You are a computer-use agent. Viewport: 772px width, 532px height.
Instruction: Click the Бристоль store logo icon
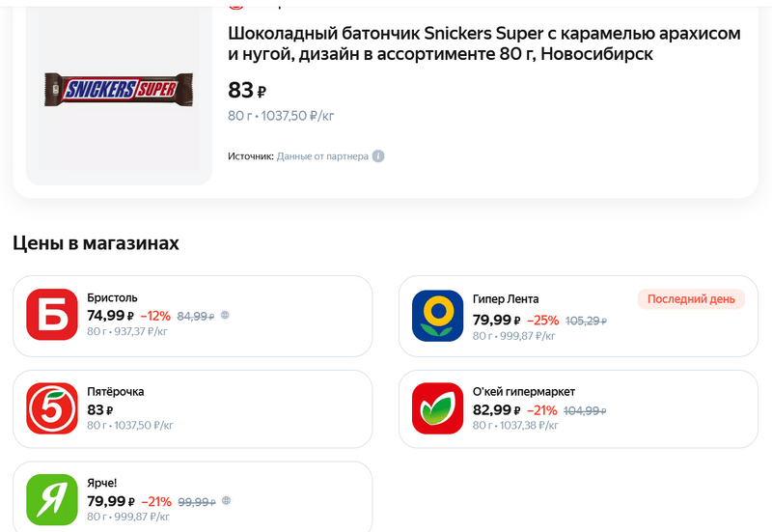(51, 315)
